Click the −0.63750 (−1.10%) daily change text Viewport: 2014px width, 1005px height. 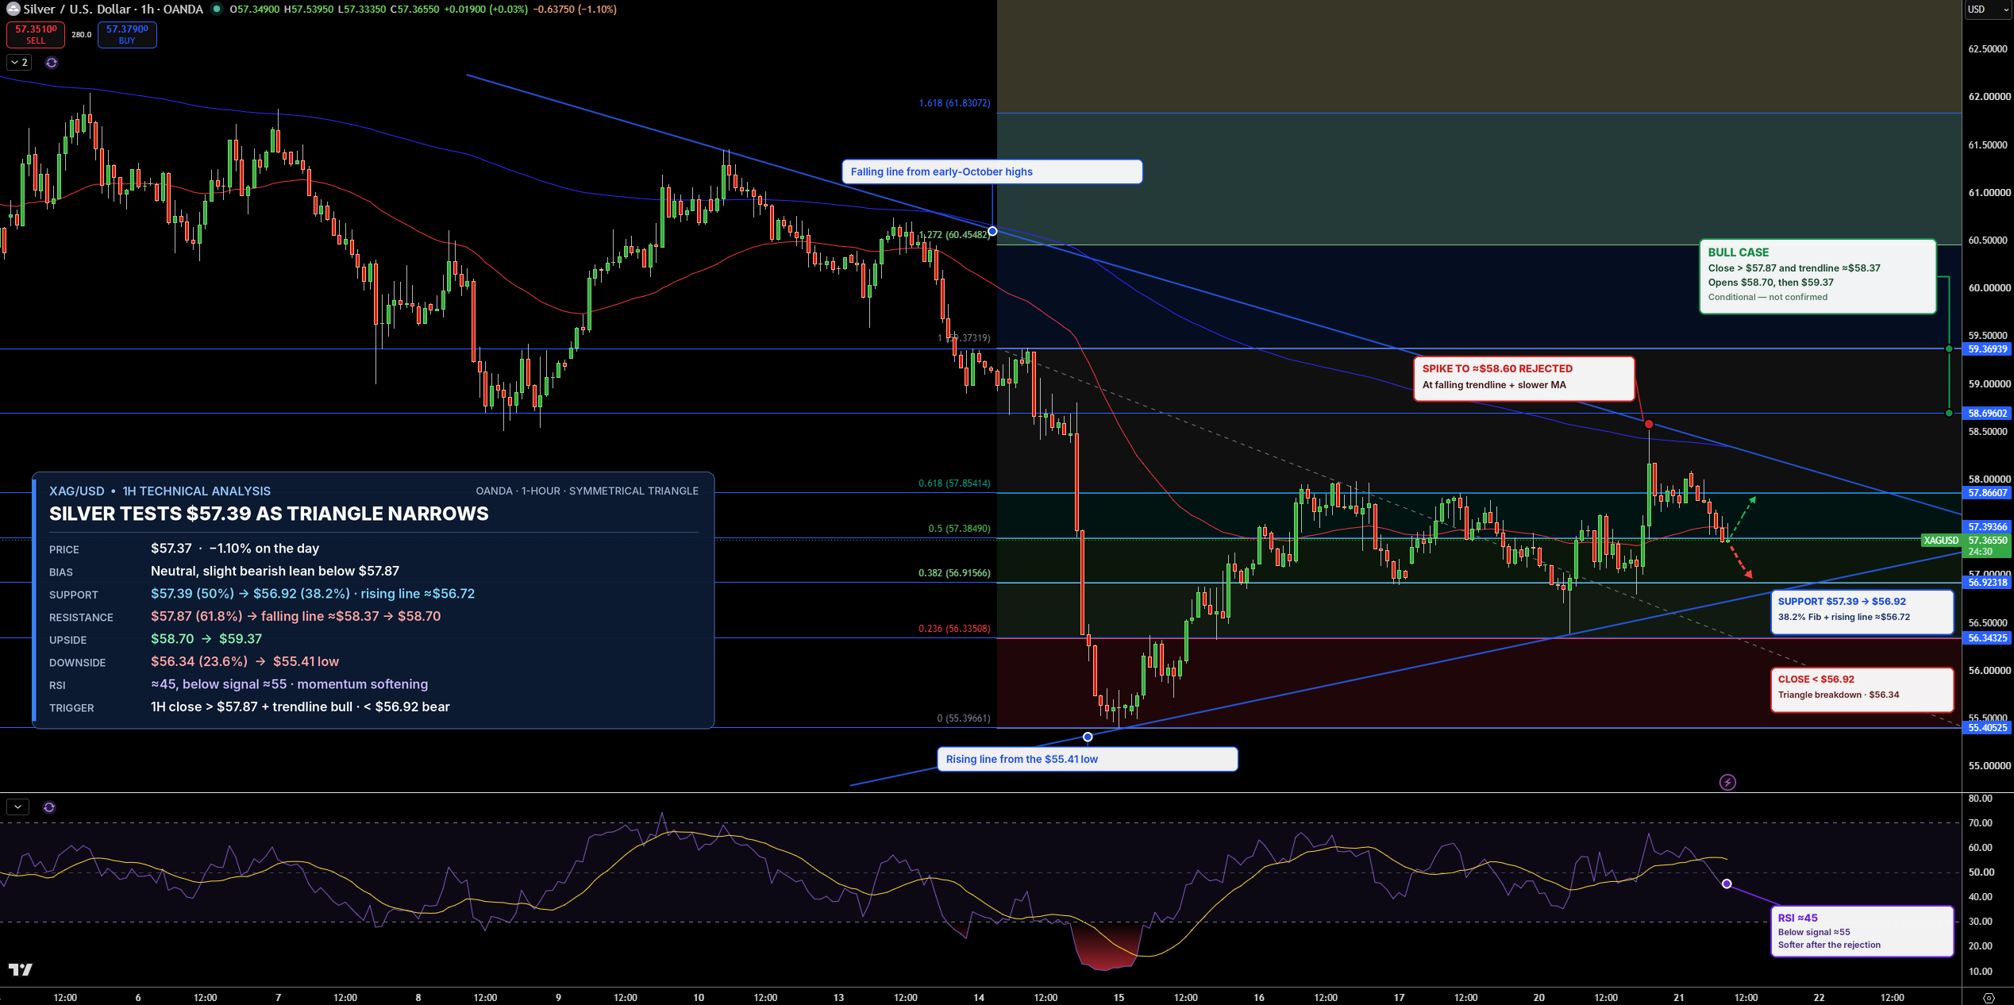pyautogui.click(x=575, y=10)
